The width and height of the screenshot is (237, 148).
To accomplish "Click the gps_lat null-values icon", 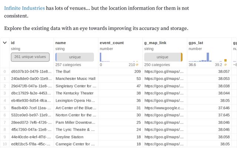I will (226, 65).
